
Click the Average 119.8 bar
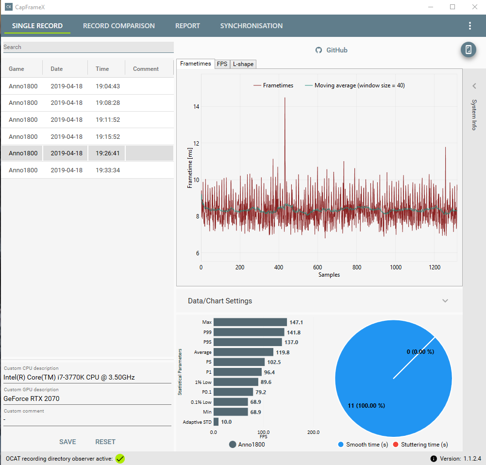(243, 352)
